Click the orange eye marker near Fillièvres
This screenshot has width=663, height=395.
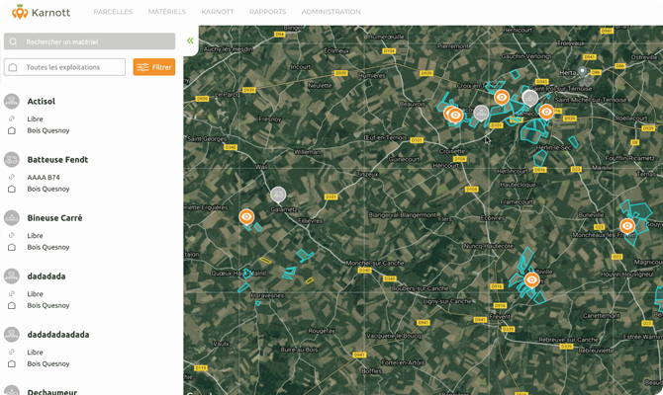(246, 218)
